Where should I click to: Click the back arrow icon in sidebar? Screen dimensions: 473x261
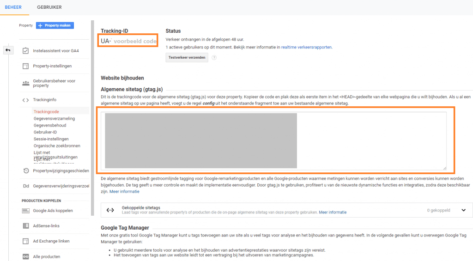(x=8, y=50)
